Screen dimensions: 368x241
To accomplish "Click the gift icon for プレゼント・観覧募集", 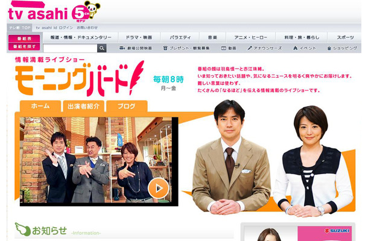I will coord(165,48).
